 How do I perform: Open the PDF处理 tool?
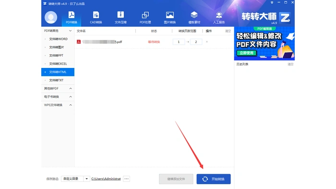145,18
